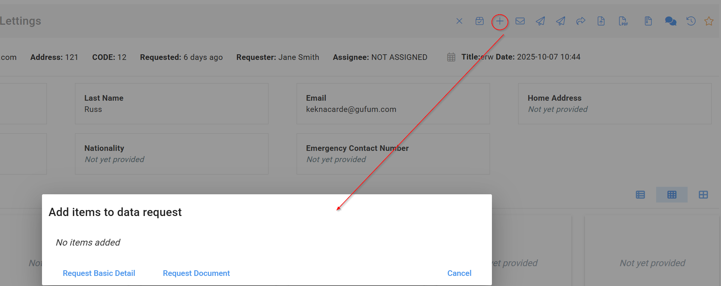Cancel the Add items dialog
The image size is (721, 286).
pyautogui.click(x=459, y=273)
